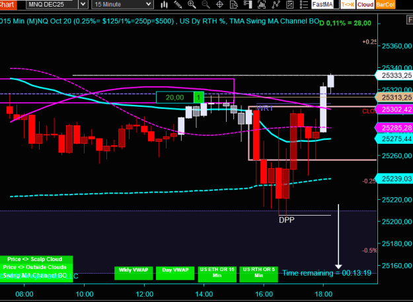The height and width of the screenshot is (302, 413).
Task: Click the 25285,28 magenta price marker
Action: pyautogui.click(x=394, y=128)
